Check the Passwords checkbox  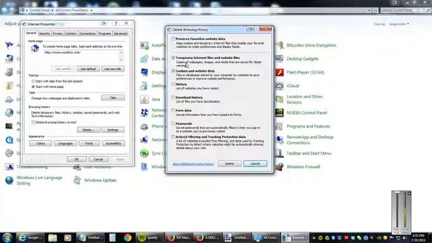(x=173, y=124)
